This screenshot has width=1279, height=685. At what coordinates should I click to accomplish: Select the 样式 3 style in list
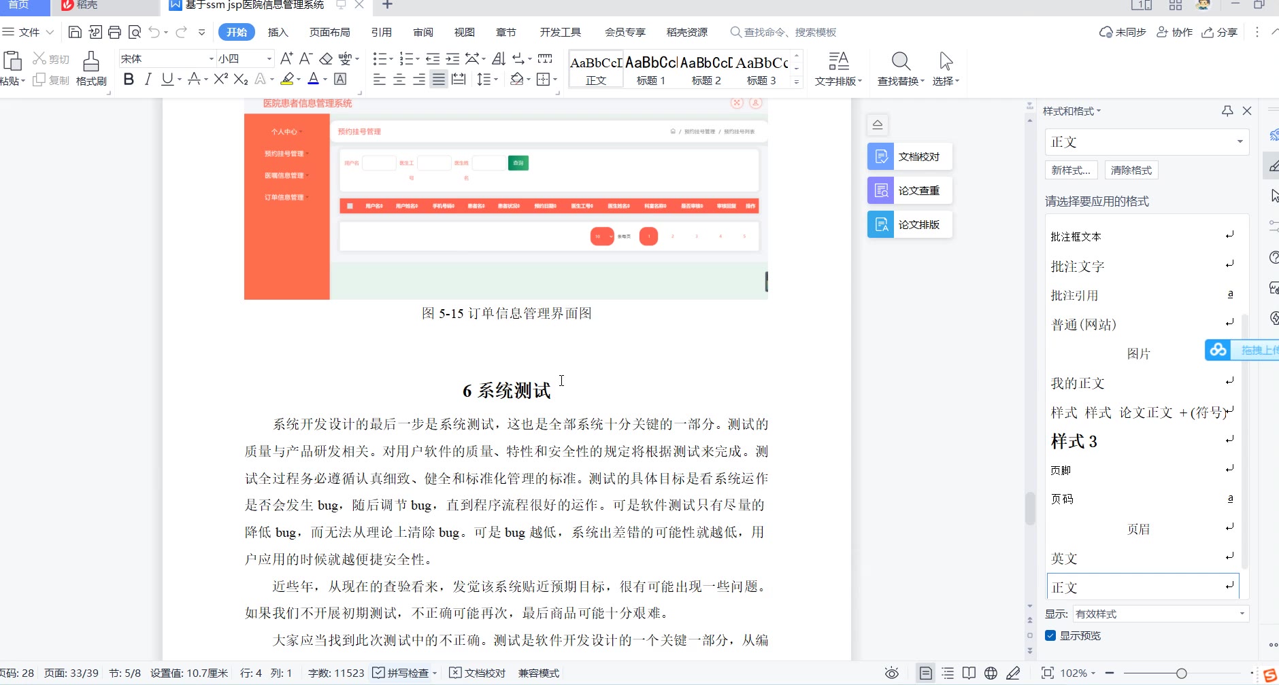tap(1075, 442)
